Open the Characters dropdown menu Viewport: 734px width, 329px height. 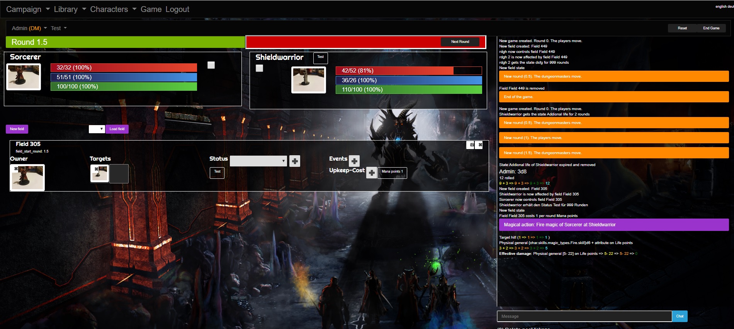click(x=113, y=9)
